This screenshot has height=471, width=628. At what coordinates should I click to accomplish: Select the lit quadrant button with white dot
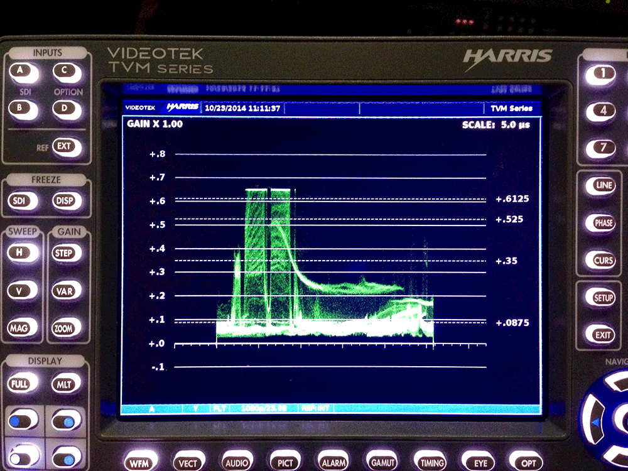(23, 457)
